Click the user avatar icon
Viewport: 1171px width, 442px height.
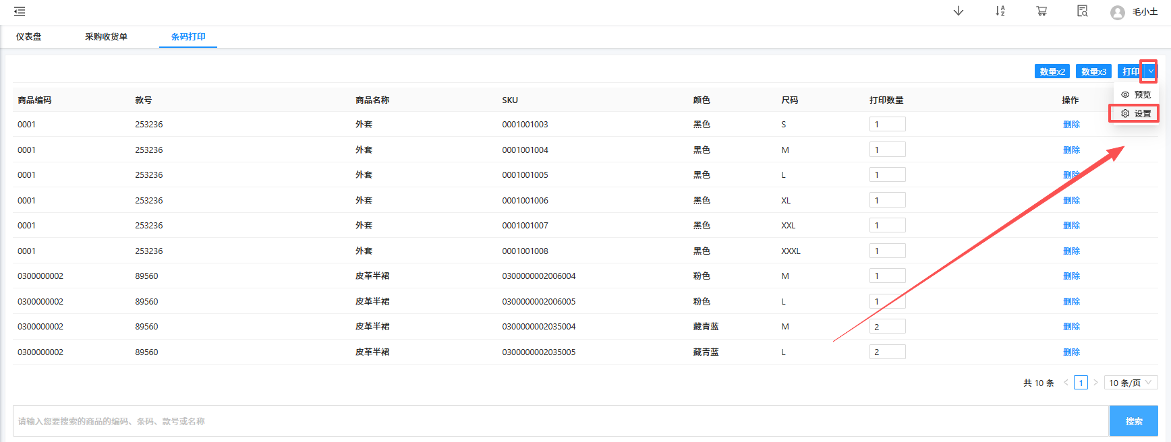click(x=1118, y=12)
